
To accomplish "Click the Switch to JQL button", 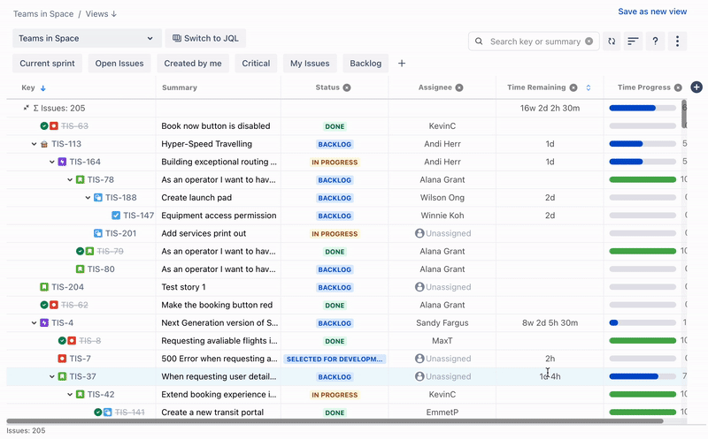I will coord(205,38).
